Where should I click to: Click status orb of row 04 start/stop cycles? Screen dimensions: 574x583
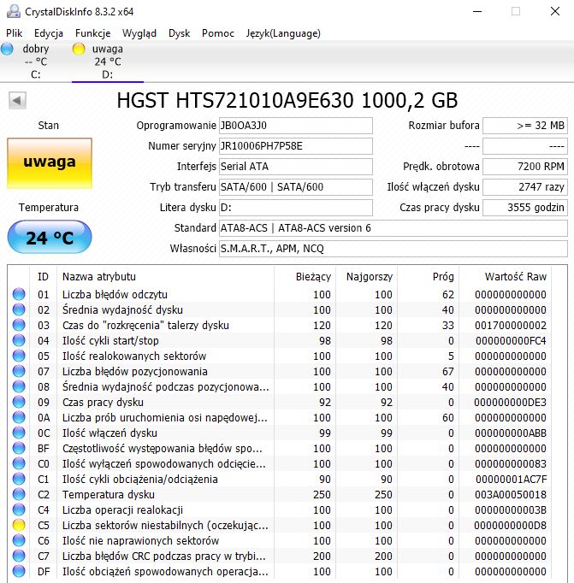coord(19,340)
